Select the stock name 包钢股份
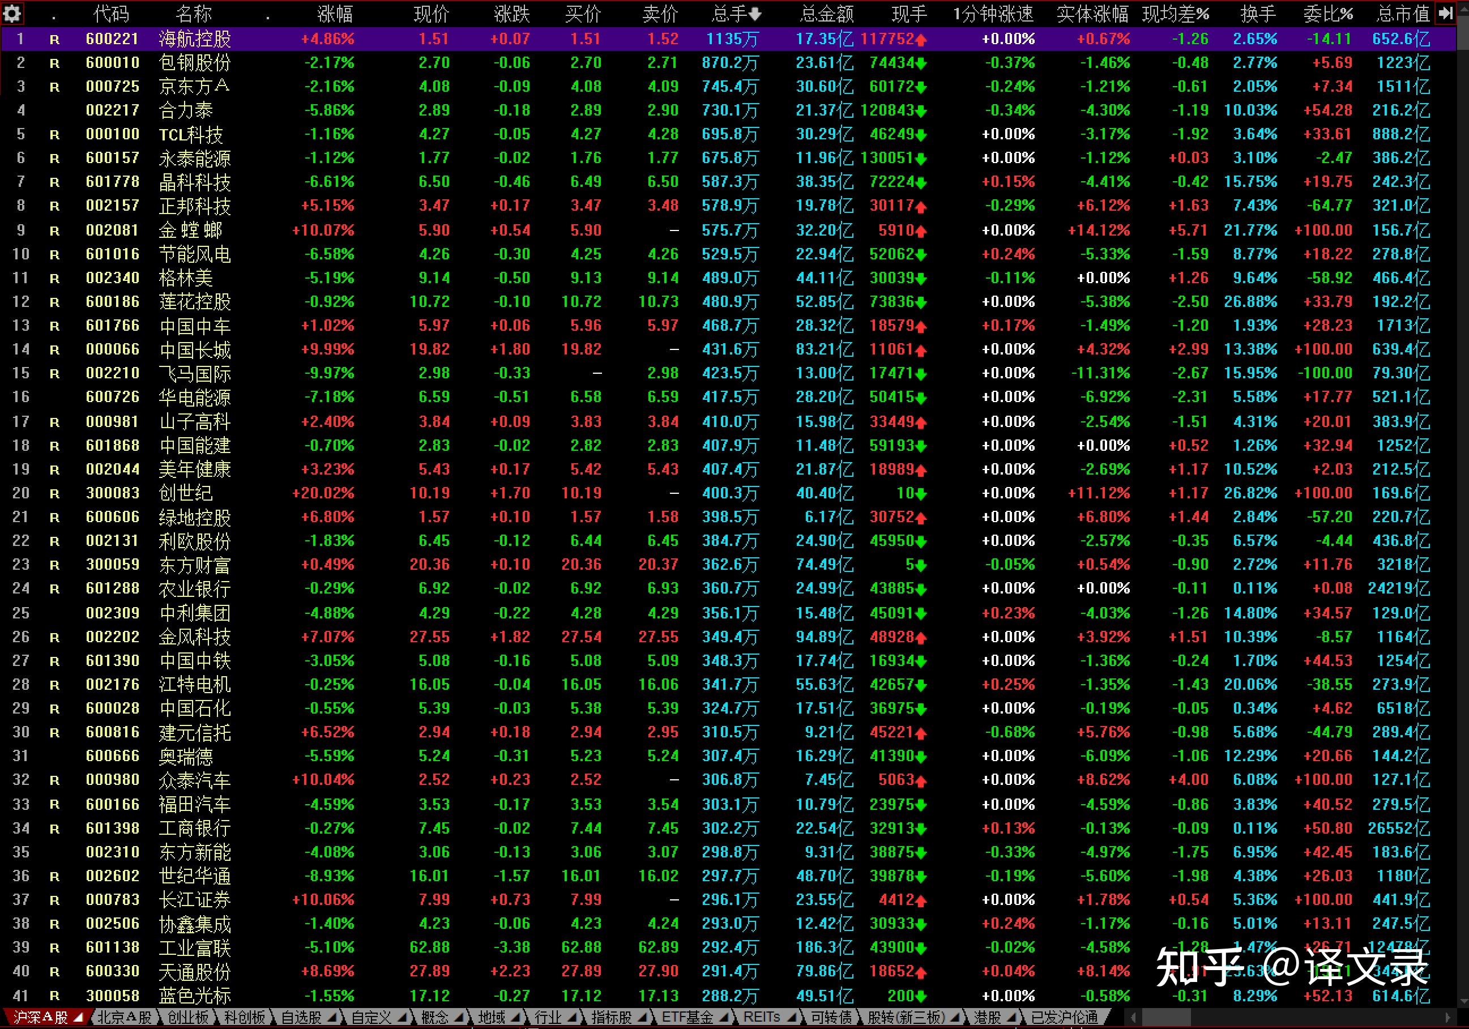 [x=194, y=63]
